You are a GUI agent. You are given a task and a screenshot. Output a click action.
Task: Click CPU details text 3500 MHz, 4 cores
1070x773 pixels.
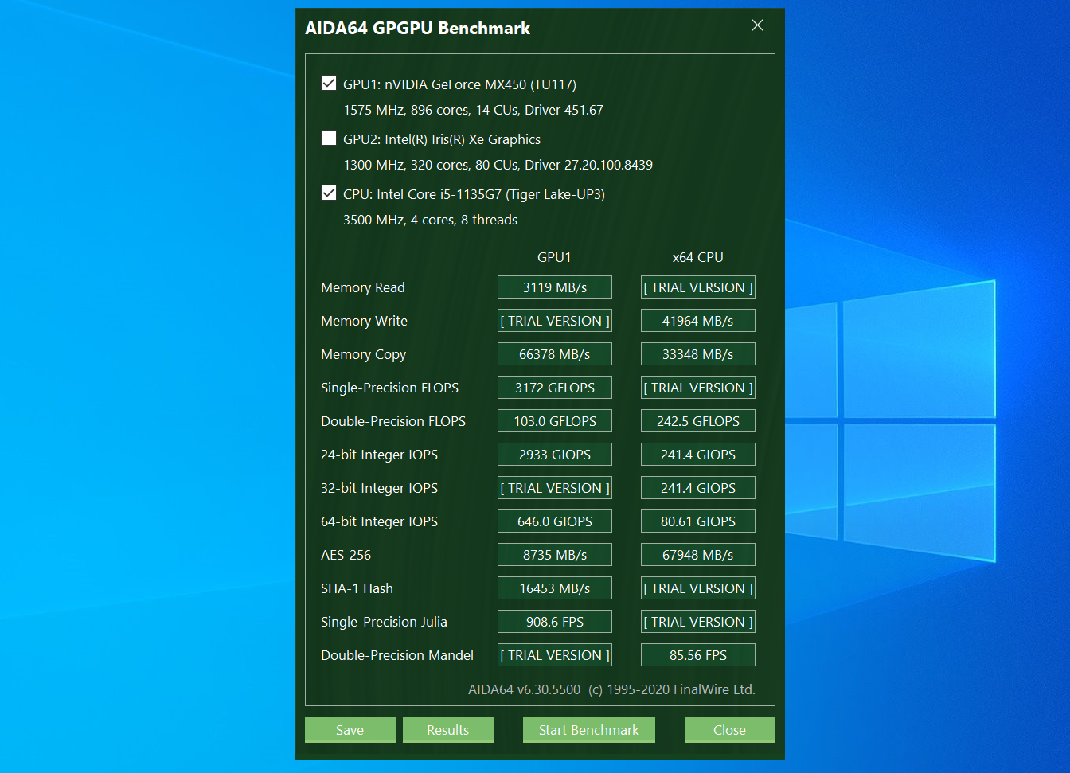tap(430, 220)
